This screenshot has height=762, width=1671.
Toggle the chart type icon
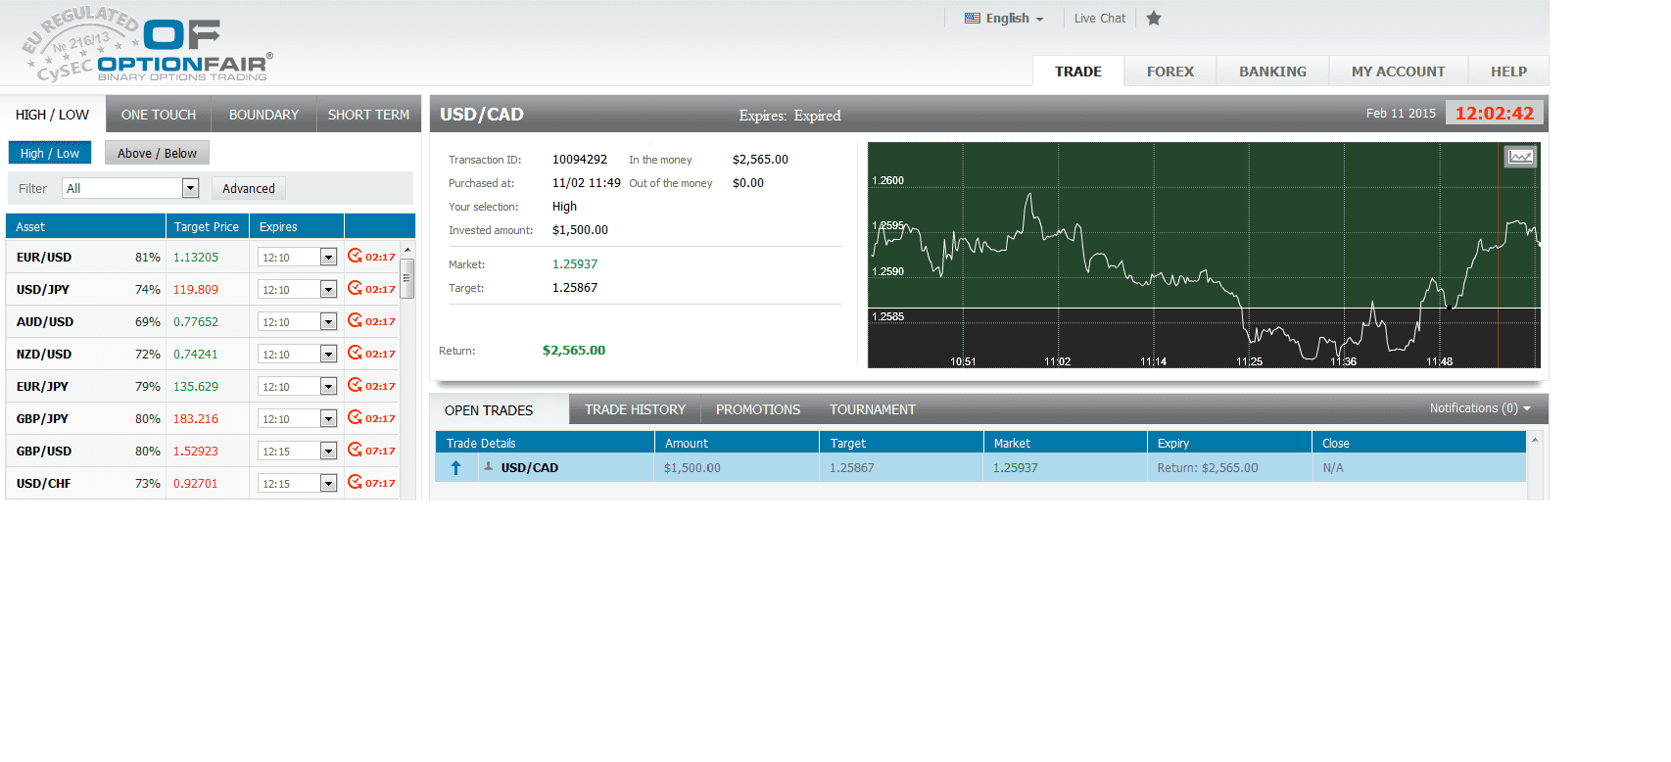1520,157
